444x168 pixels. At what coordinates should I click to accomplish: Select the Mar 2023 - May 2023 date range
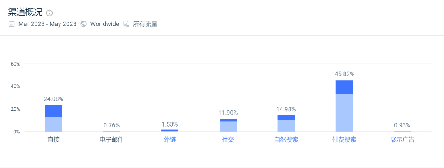[x=47, y=24]
